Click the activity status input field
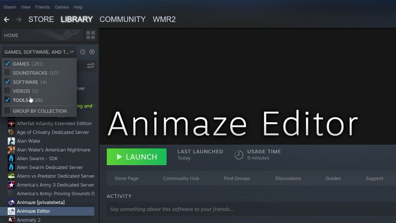 [x=251, y=209]
